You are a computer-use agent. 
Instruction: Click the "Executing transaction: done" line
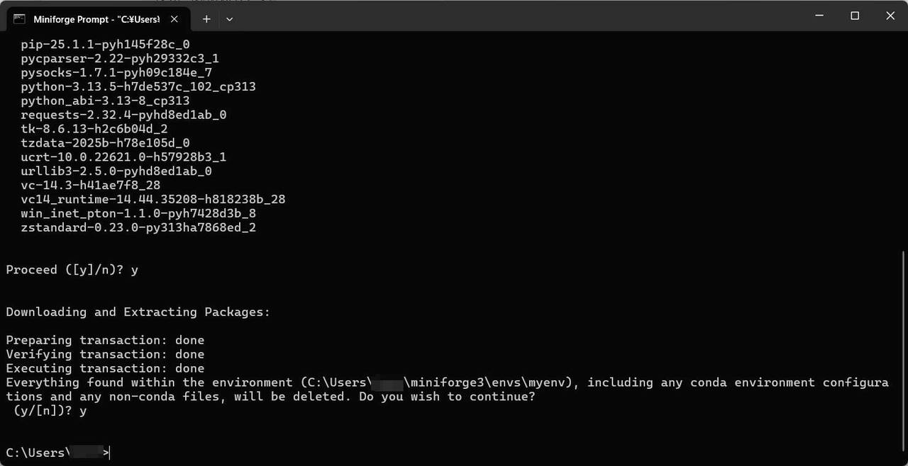point(105,368)
